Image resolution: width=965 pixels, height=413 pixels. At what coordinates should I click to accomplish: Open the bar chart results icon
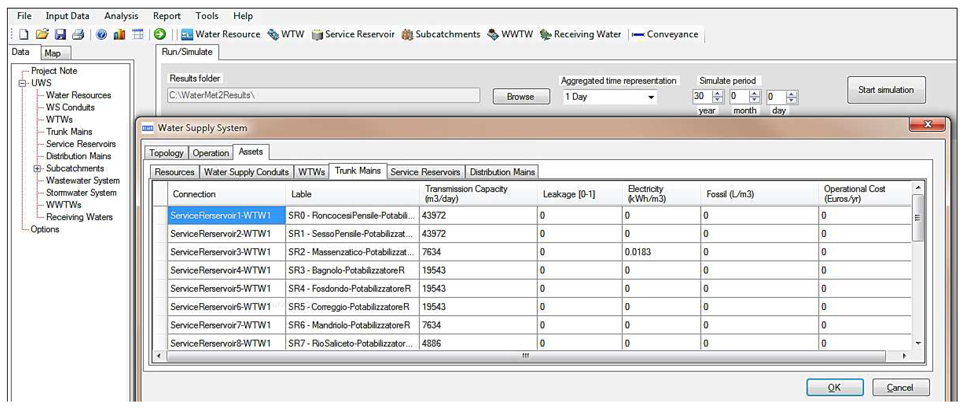pyautogui.click(x=119, y=34)
